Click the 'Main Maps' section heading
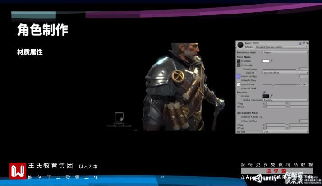 (244, 57)
